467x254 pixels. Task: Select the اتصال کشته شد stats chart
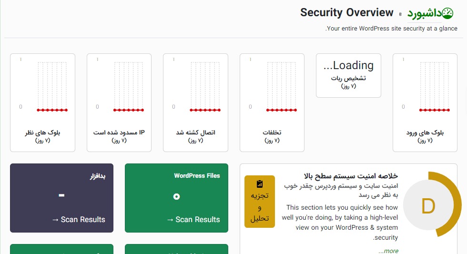point(195,86)
